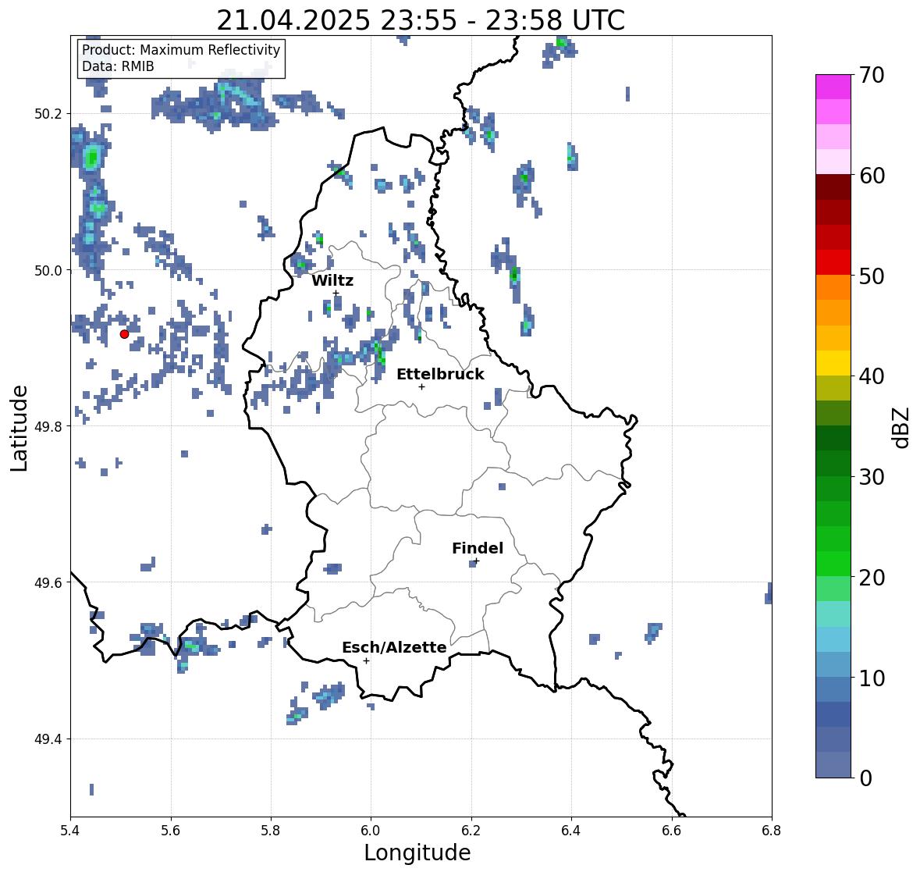Click the orange colorbar segment just below 50 dBZ

click(833, 287)
